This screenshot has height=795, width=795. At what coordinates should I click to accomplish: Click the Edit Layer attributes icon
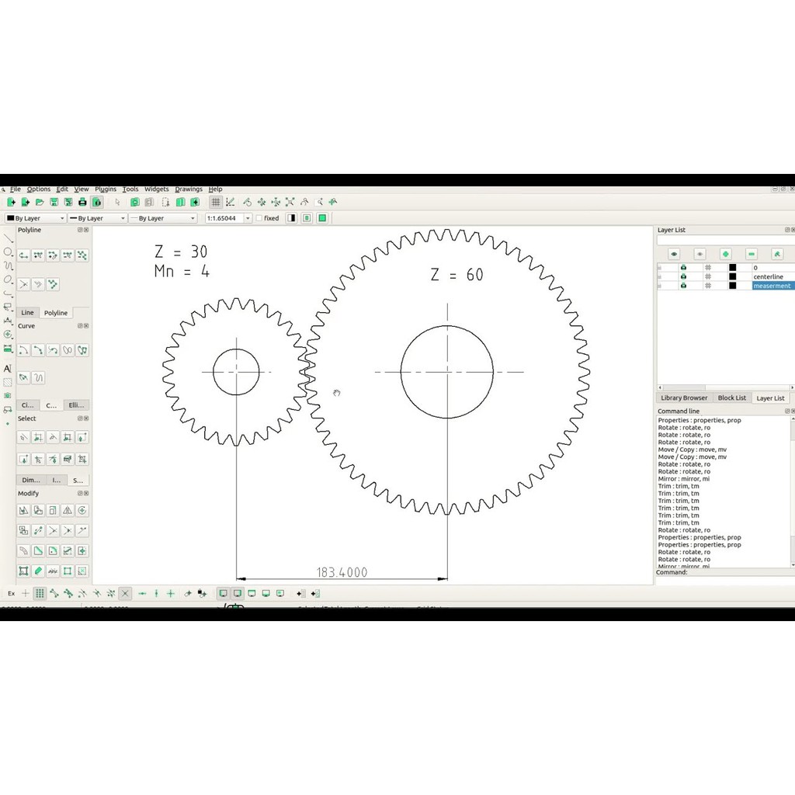point(777,254)
